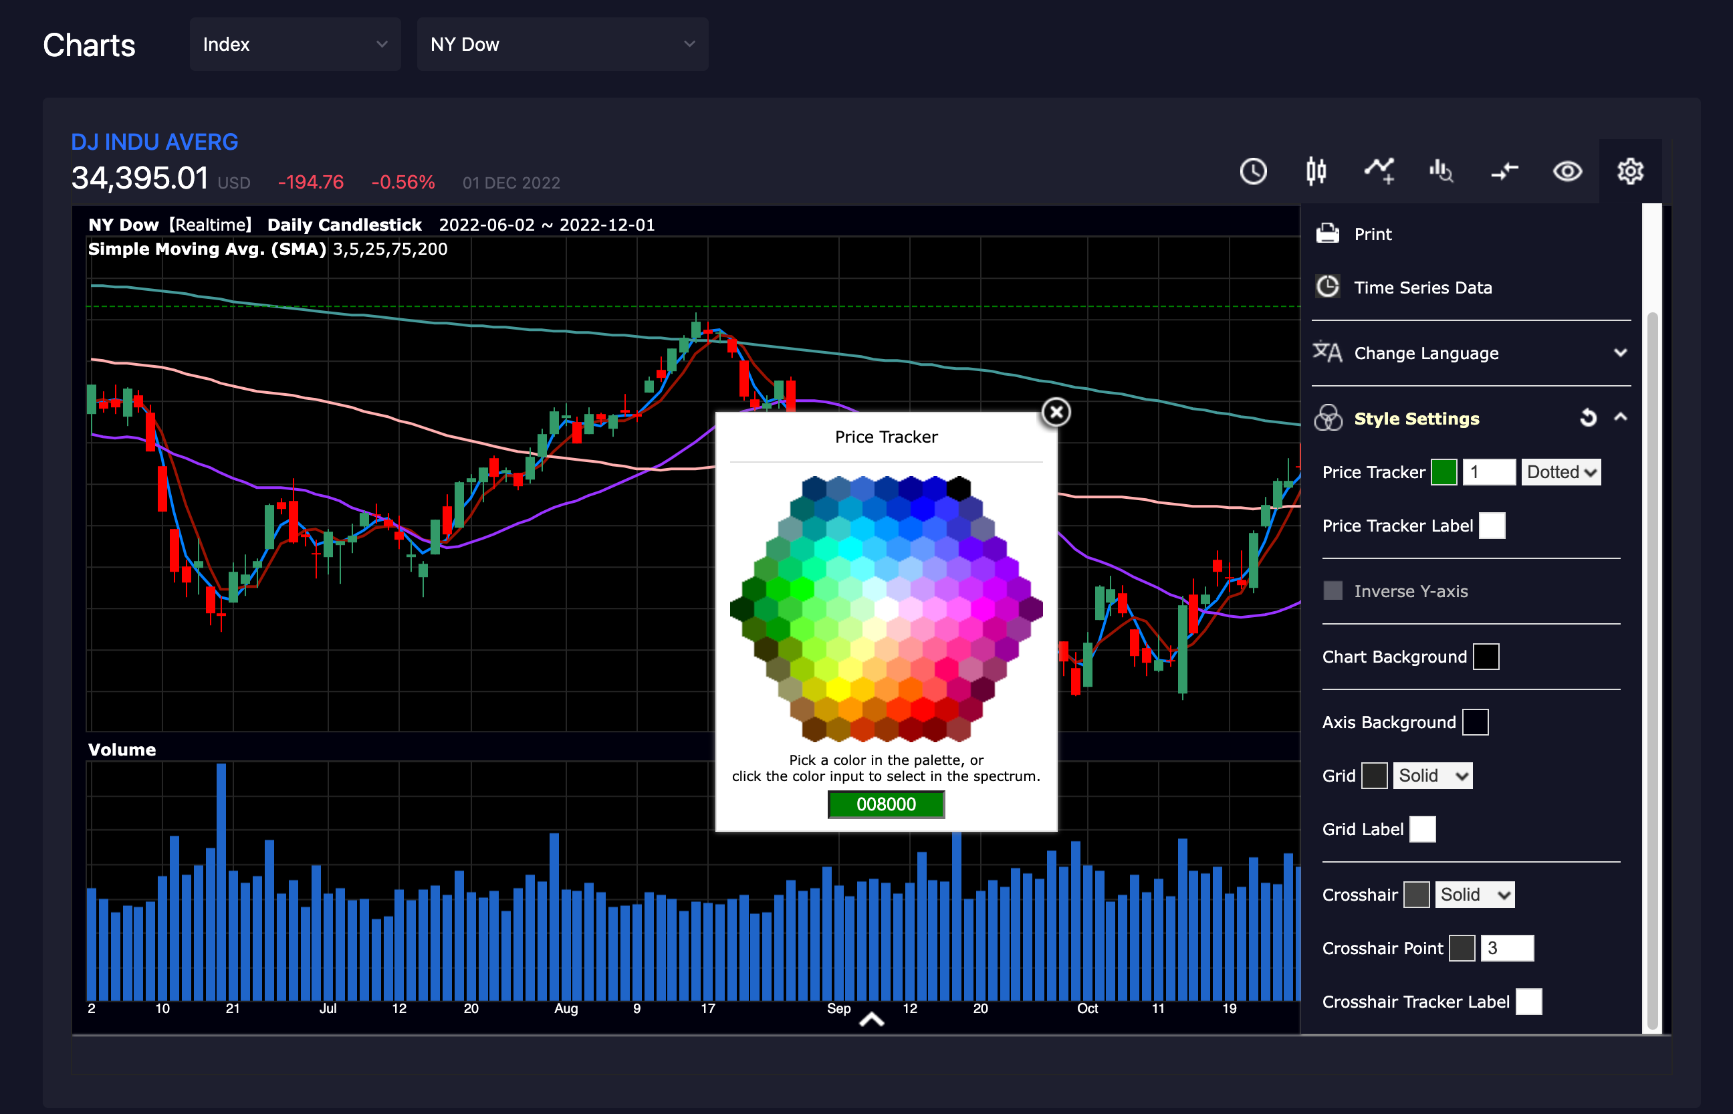Image resolution: width=1733 pixels, height=1114 pixels.
Task: Pick the black hexagon at palette top-right
Action: (x=958, y=488)
